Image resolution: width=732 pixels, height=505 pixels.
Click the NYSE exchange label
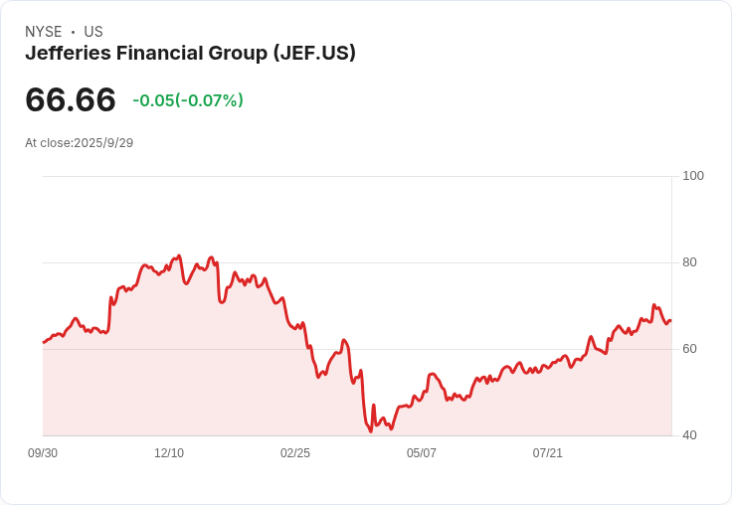tap(44, 32)
